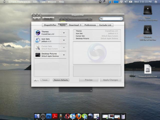This screenshot has width=160, height=120.
Task: Click the Tweak button
Action: (x=45, y=80)
